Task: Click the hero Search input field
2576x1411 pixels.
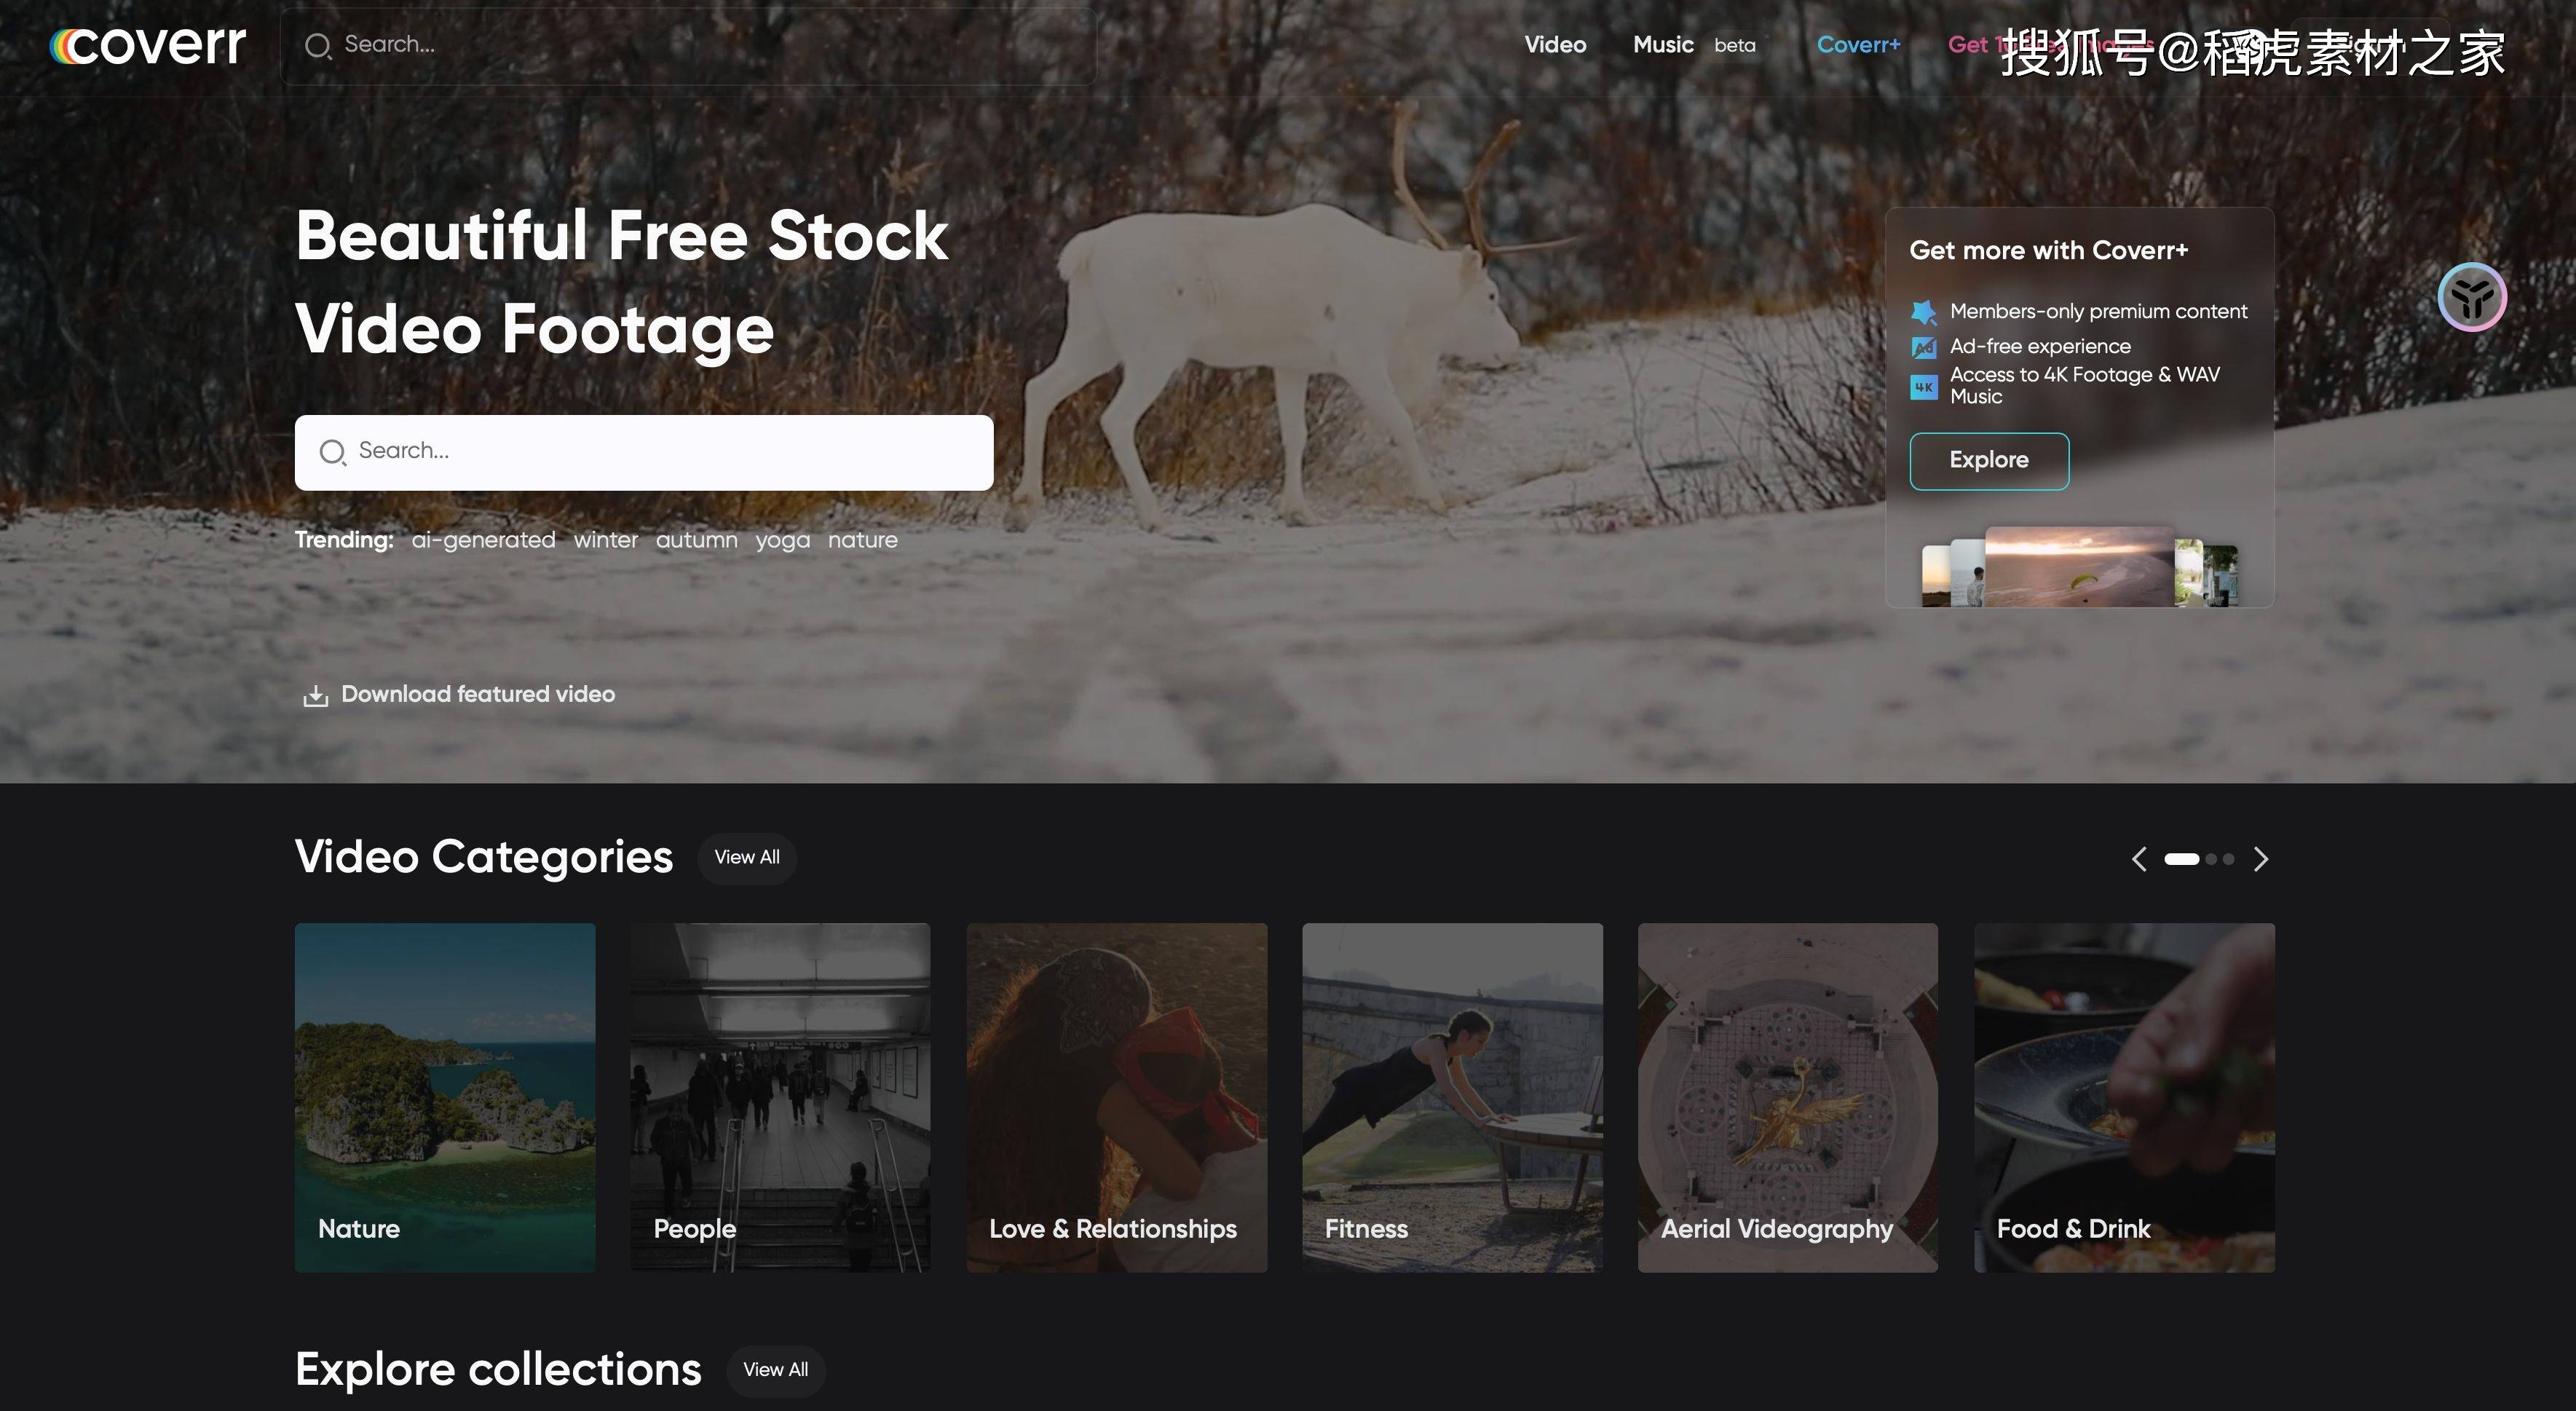Action: coord(644,452)
